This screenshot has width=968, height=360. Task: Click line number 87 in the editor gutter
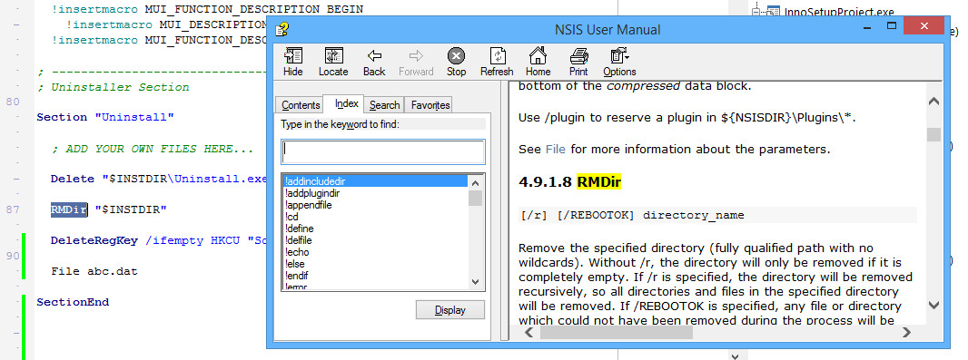tap(13, 209)
